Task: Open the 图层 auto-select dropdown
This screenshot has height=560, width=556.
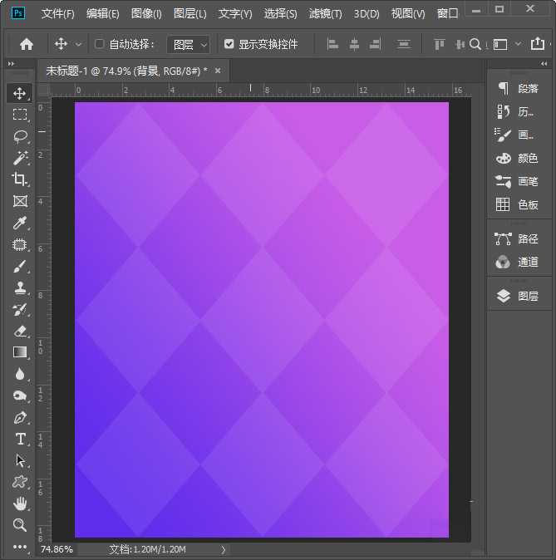Action: (189, 44)
